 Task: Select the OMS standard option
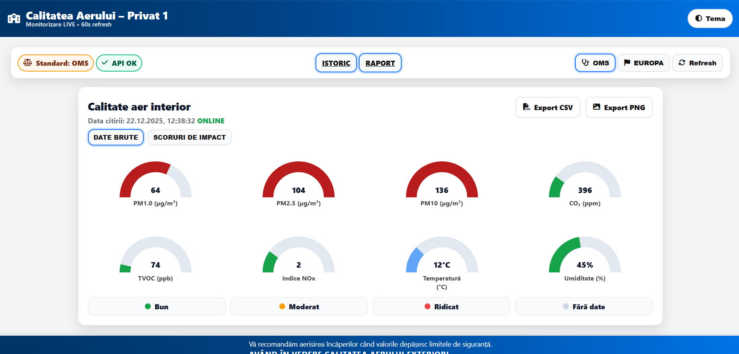click(595, 63)
